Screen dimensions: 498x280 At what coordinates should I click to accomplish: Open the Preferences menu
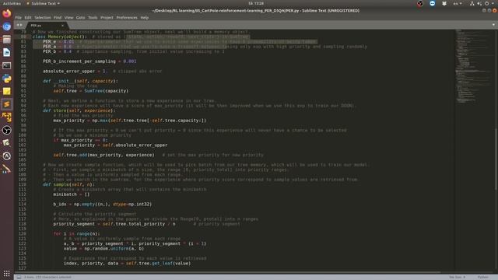(x=127, y=17)
